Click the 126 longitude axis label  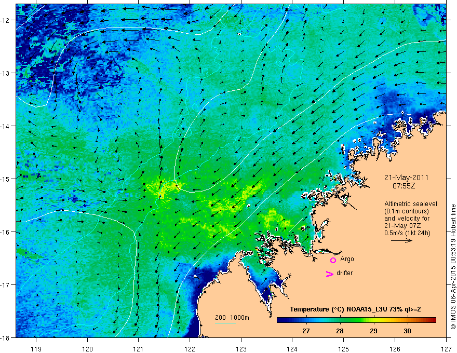395,349
